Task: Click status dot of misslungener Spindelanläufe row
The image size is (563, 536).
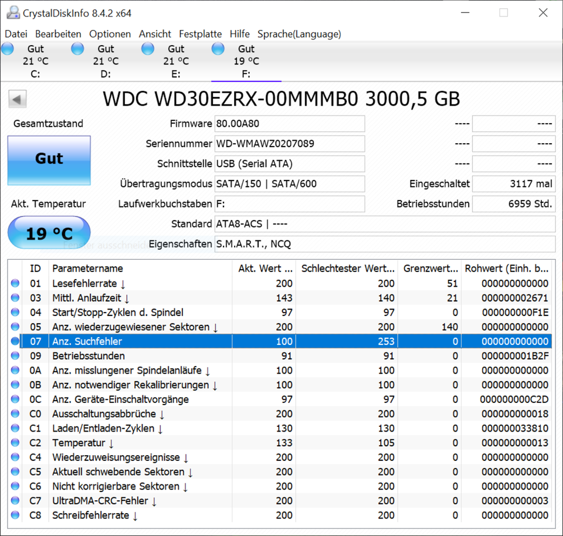Action: [x=15, y=370]
